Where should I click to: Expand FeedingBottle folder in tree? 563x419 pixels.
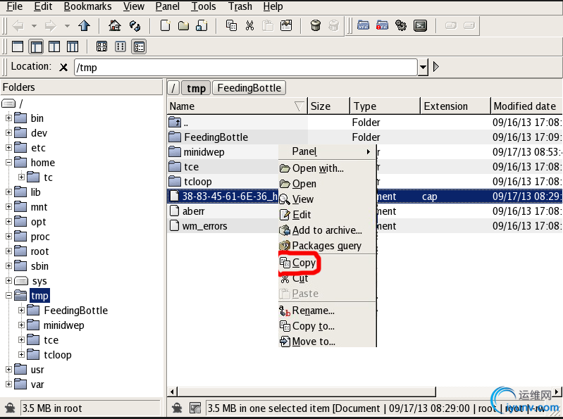(x=22, y=311)
